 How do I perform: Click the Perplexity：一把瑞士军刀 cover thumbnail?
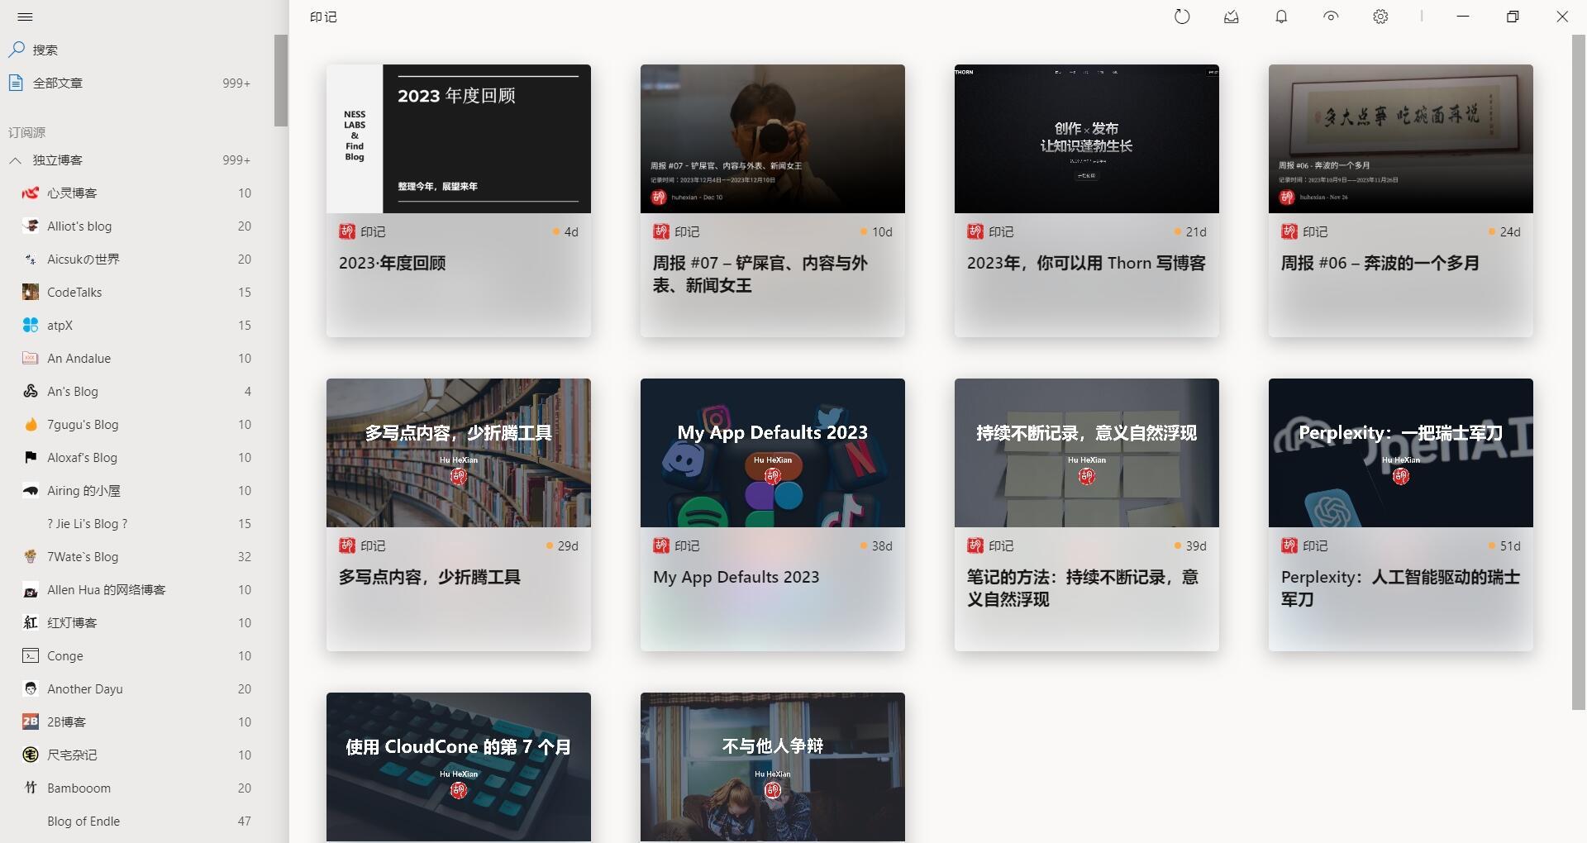[x=1401, y=453]
